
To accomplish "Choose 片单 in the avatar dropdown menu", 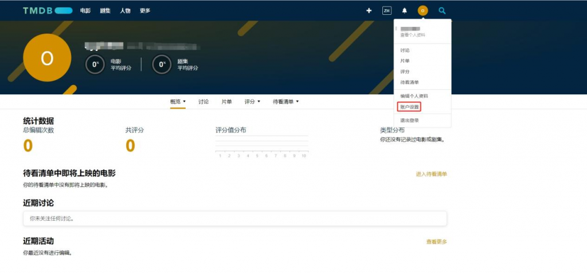I will [x=405, y=61].
